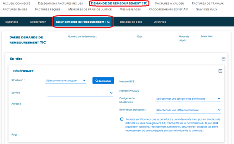The height and width of the screenshot is (144, 234).
Task: Tick the attestation sur l'honneur checkbox
Action: point(122,119)
